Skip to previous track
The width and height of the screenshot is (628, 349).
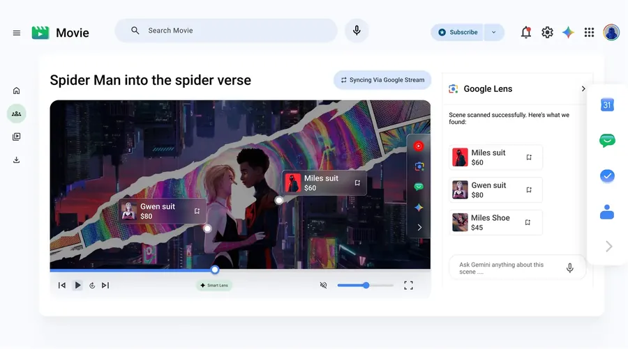coord(61,286)
